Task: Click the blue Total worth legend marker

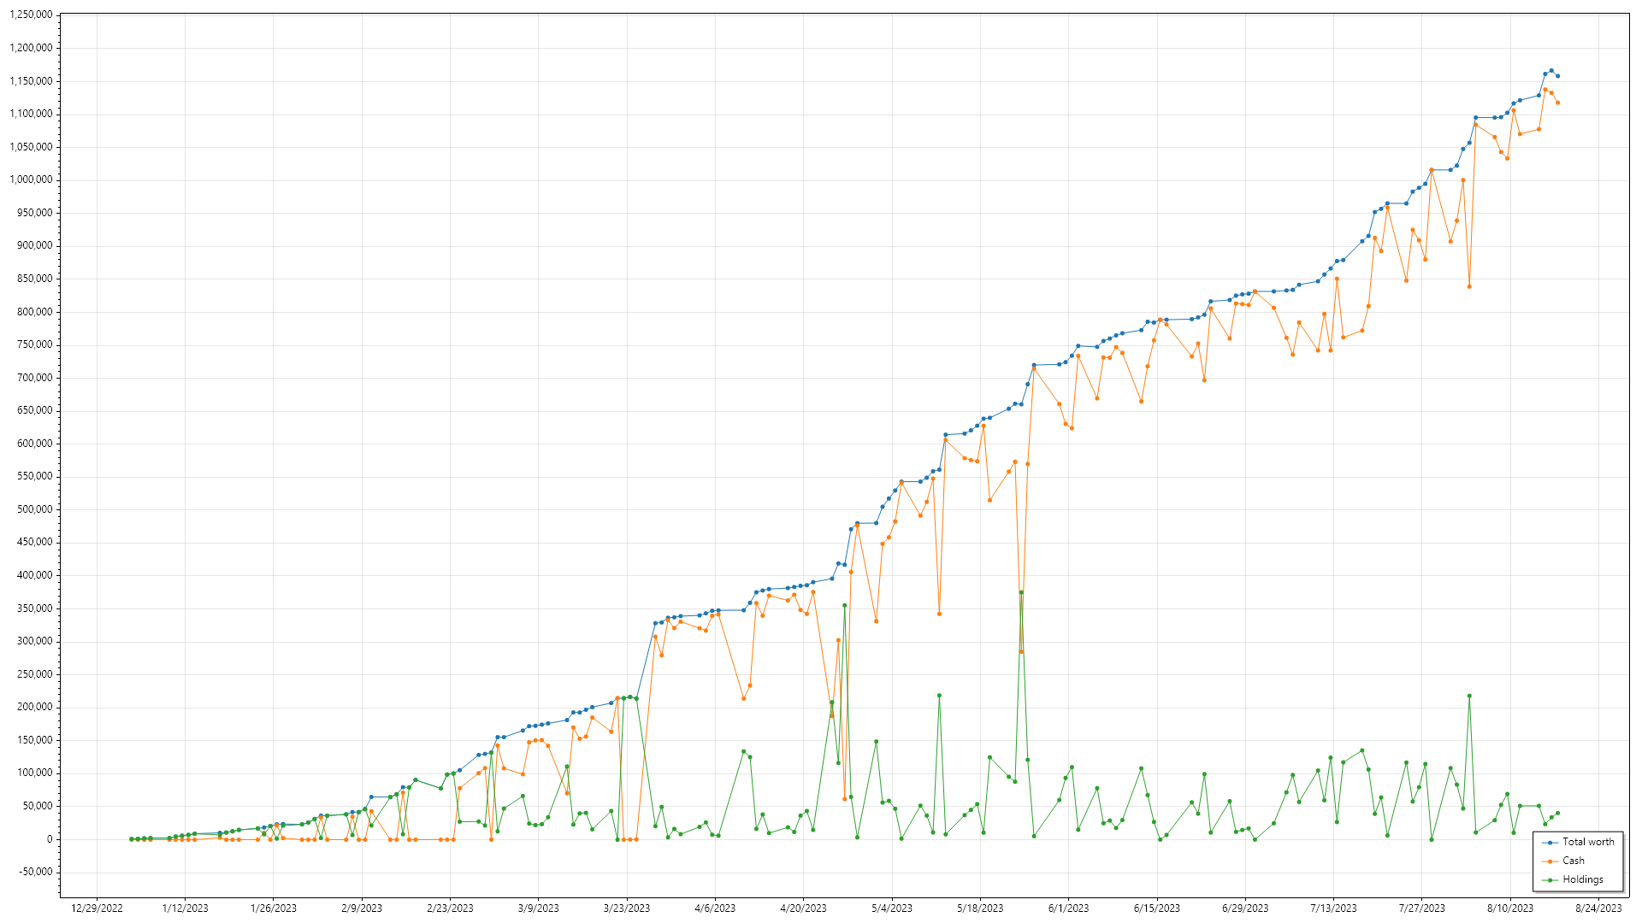Action: pyautogui.click(x=1550, y=843)
